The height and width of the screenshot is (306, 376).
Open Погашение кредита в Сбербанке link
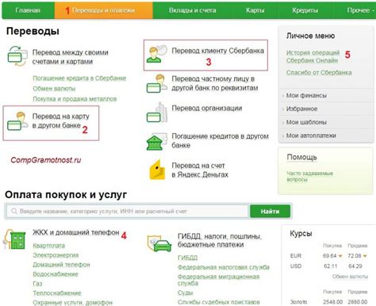(x=79, y=78)
